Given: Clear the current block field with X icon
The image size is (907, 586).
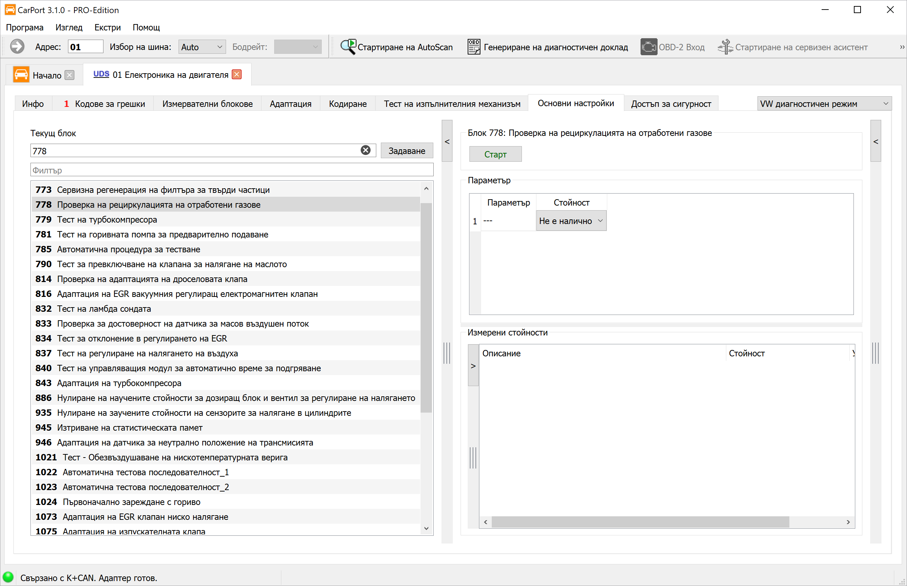Looking at the screenshot, I should pos(365,150).
